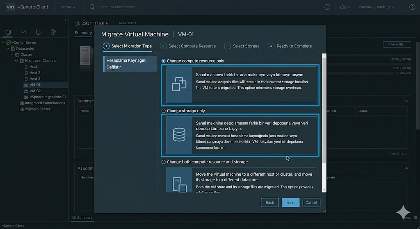Click the search magnifier icon
420x229 pixels.
(x=92, y=7)
